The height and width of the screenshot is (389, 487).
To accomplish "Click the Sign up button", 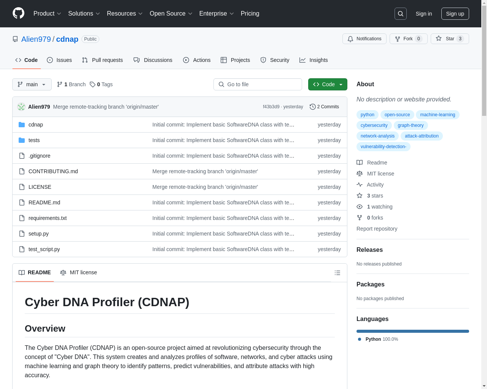I will tap(455, 14).
